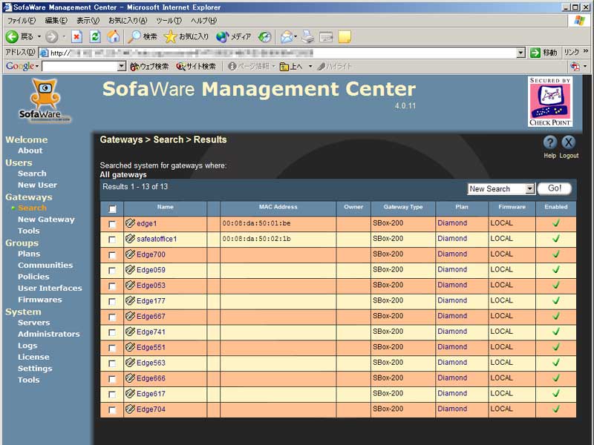The width and height of the screenshot is (594, 445).
Task: Click the yellow note toolbar icon
Action: click(345, 36)
